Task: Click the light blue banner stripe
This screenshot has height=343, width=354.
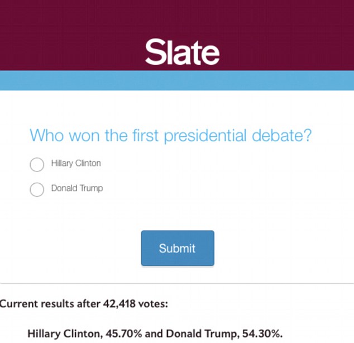Action: point(177,80)
